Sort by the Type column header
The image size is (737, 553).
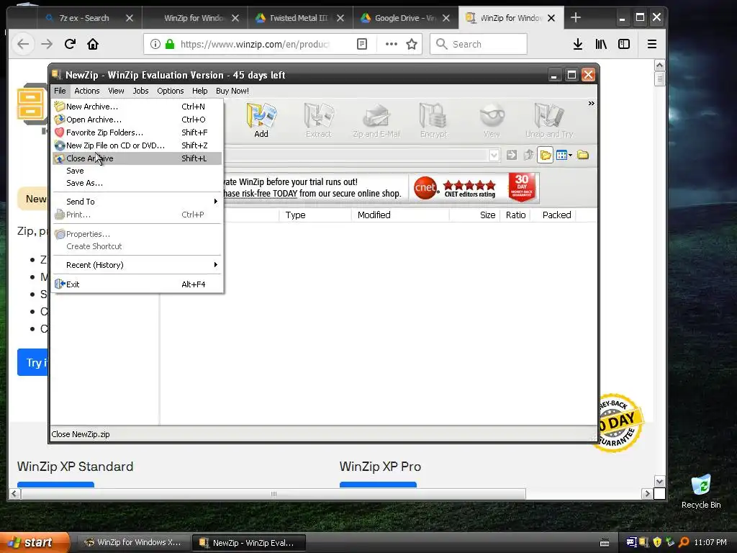(315, 215)
